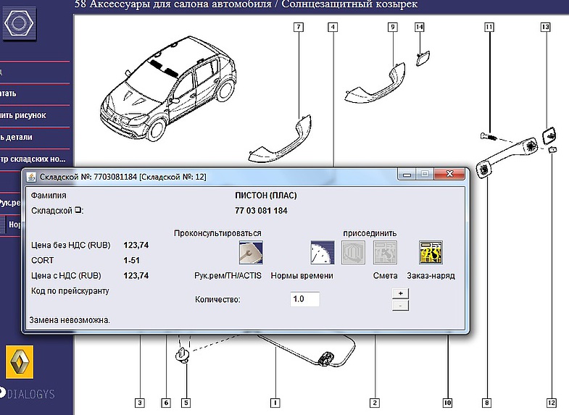Open the Рук.рем/TH/ACTIS repair manual icon

(250, 253)
